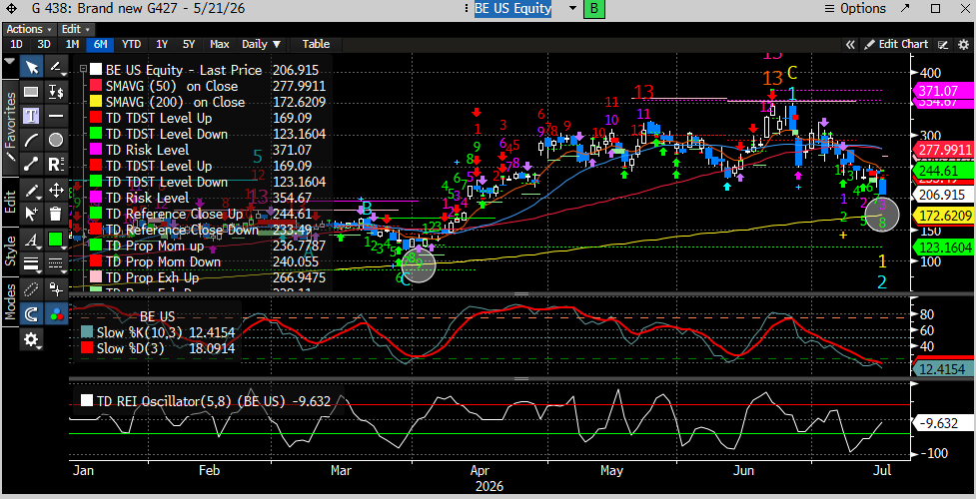Image resolution: width=976 pixels, height=499 pixels.
Task: Click the move annotation crosshair tool
Action: (x=56, y=190)
